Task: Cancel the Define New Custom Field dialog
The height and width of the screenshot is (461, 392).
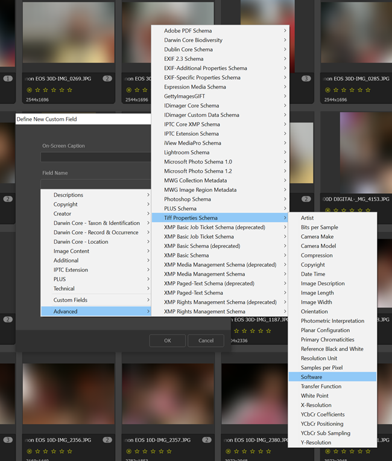Action: coord(206,340)
